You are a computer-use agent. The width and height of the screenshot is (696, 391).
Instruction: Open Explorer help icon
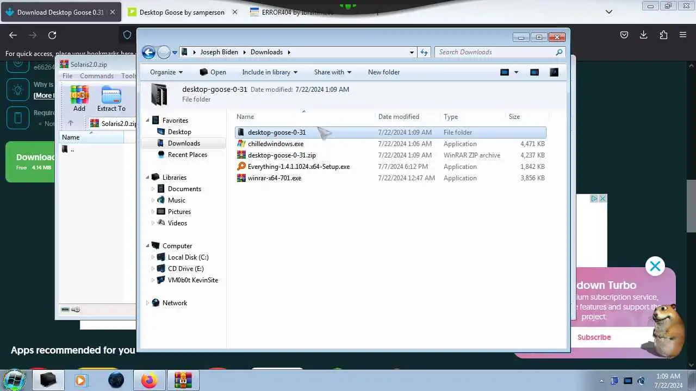[x=554, y=72]
